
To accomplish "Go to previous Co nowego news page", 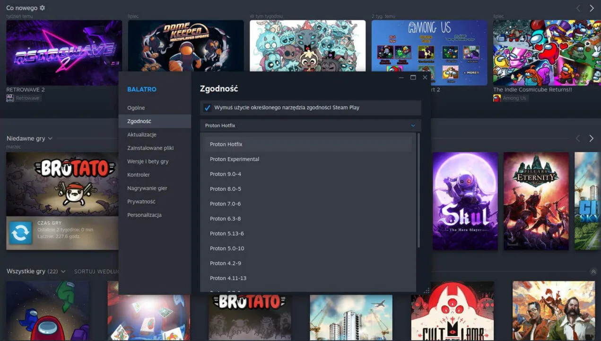I will (x=578, y=8).
